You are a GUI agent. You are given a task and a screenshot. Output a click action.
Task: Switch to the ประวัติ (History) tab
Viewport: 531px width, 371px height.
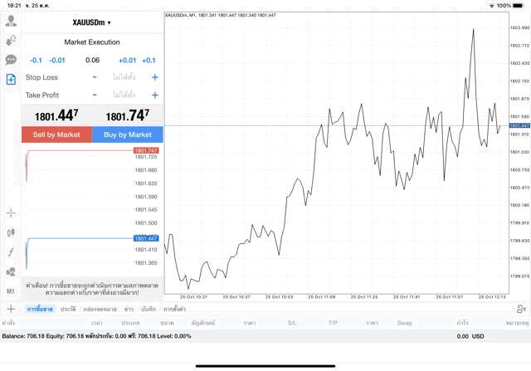point(68,309)
